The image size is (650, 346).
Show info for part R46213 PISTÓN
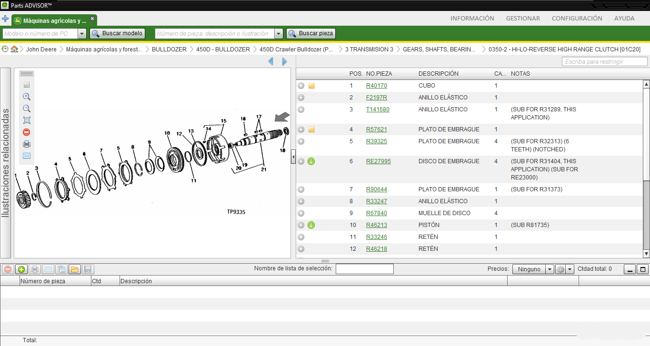[x=311, y=225]
